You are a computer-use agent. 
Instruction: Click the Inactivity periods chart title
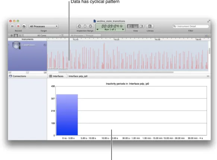[128, 84]
